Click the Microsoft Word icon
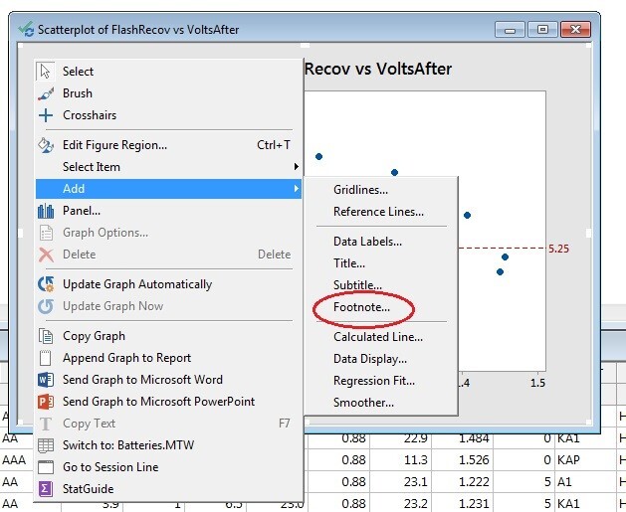The image size is (626, 512). (x=45, y=380)
